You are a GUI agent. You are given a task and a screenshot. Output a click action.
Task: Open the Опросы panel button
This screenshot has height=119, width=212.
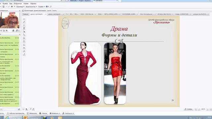coord(43,113)
